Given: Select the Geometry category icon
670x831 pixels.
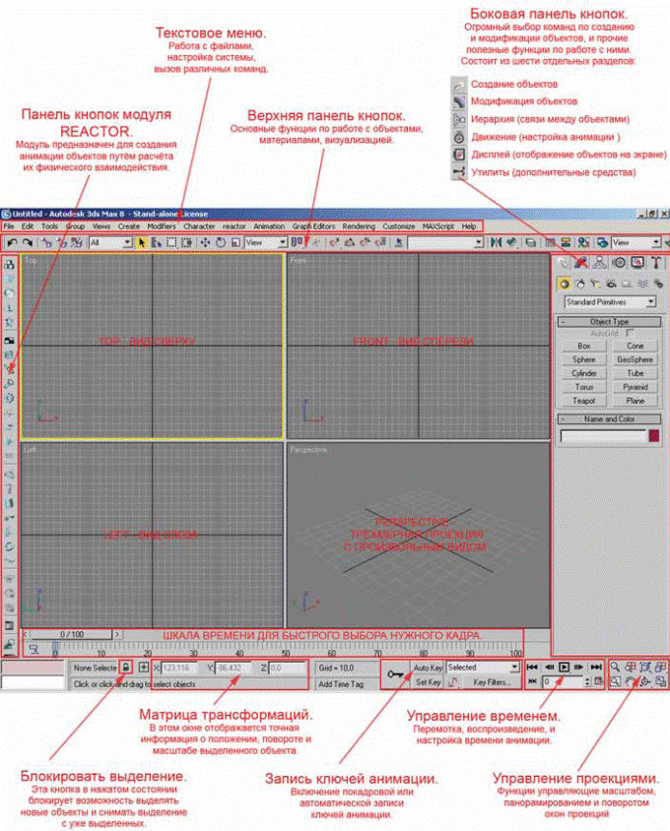Looking at the screenshot, I should coord(563,284).
